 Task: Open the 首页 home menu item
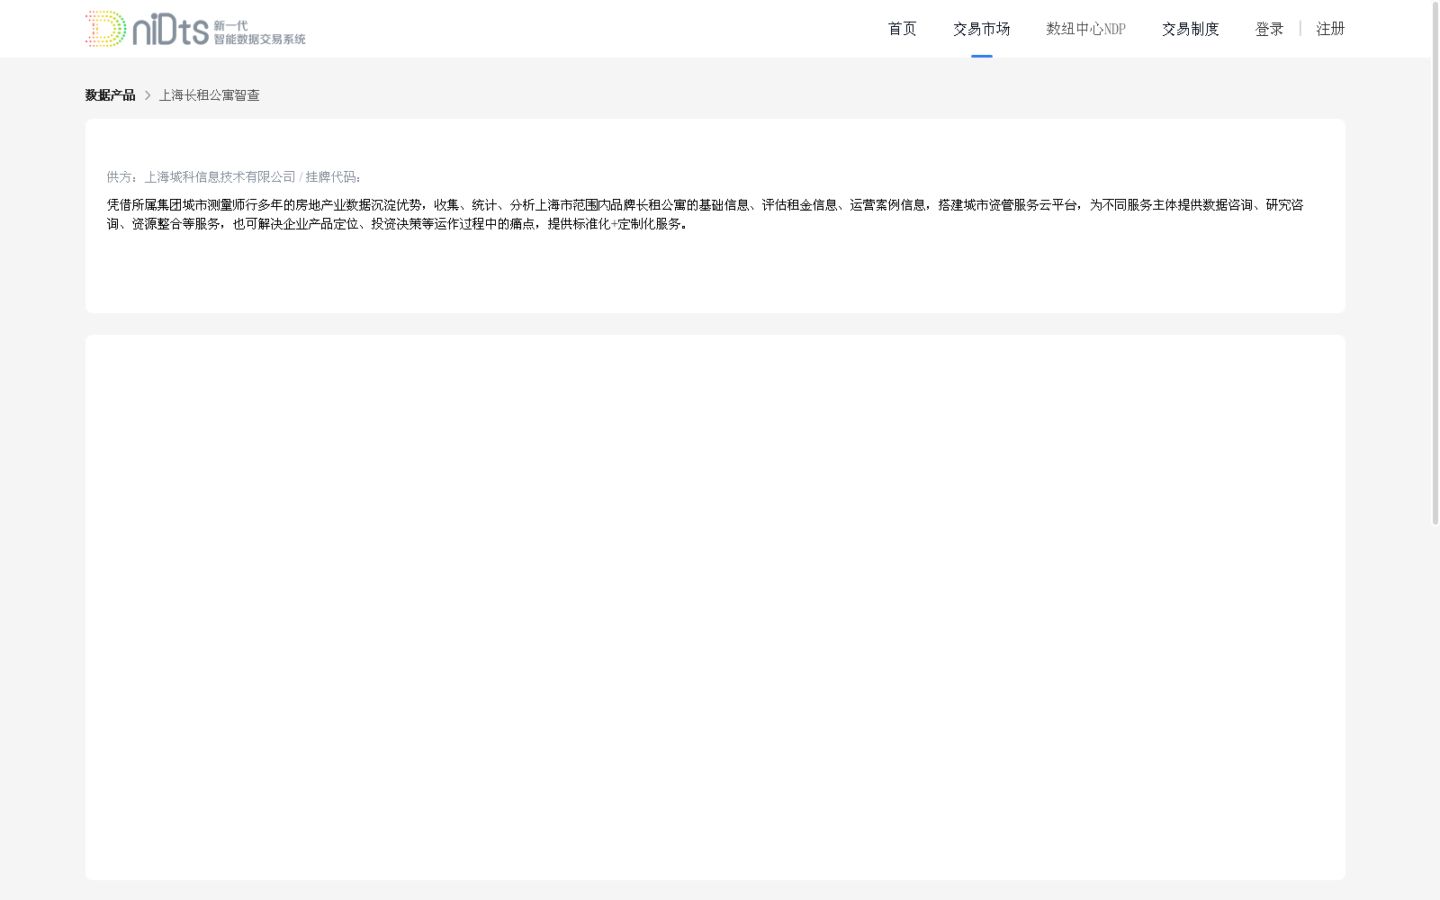tap(902, 29)
